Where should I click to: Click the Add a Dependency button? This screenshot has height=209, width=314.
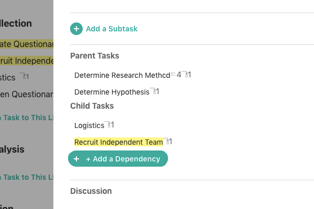coord(118,159)
